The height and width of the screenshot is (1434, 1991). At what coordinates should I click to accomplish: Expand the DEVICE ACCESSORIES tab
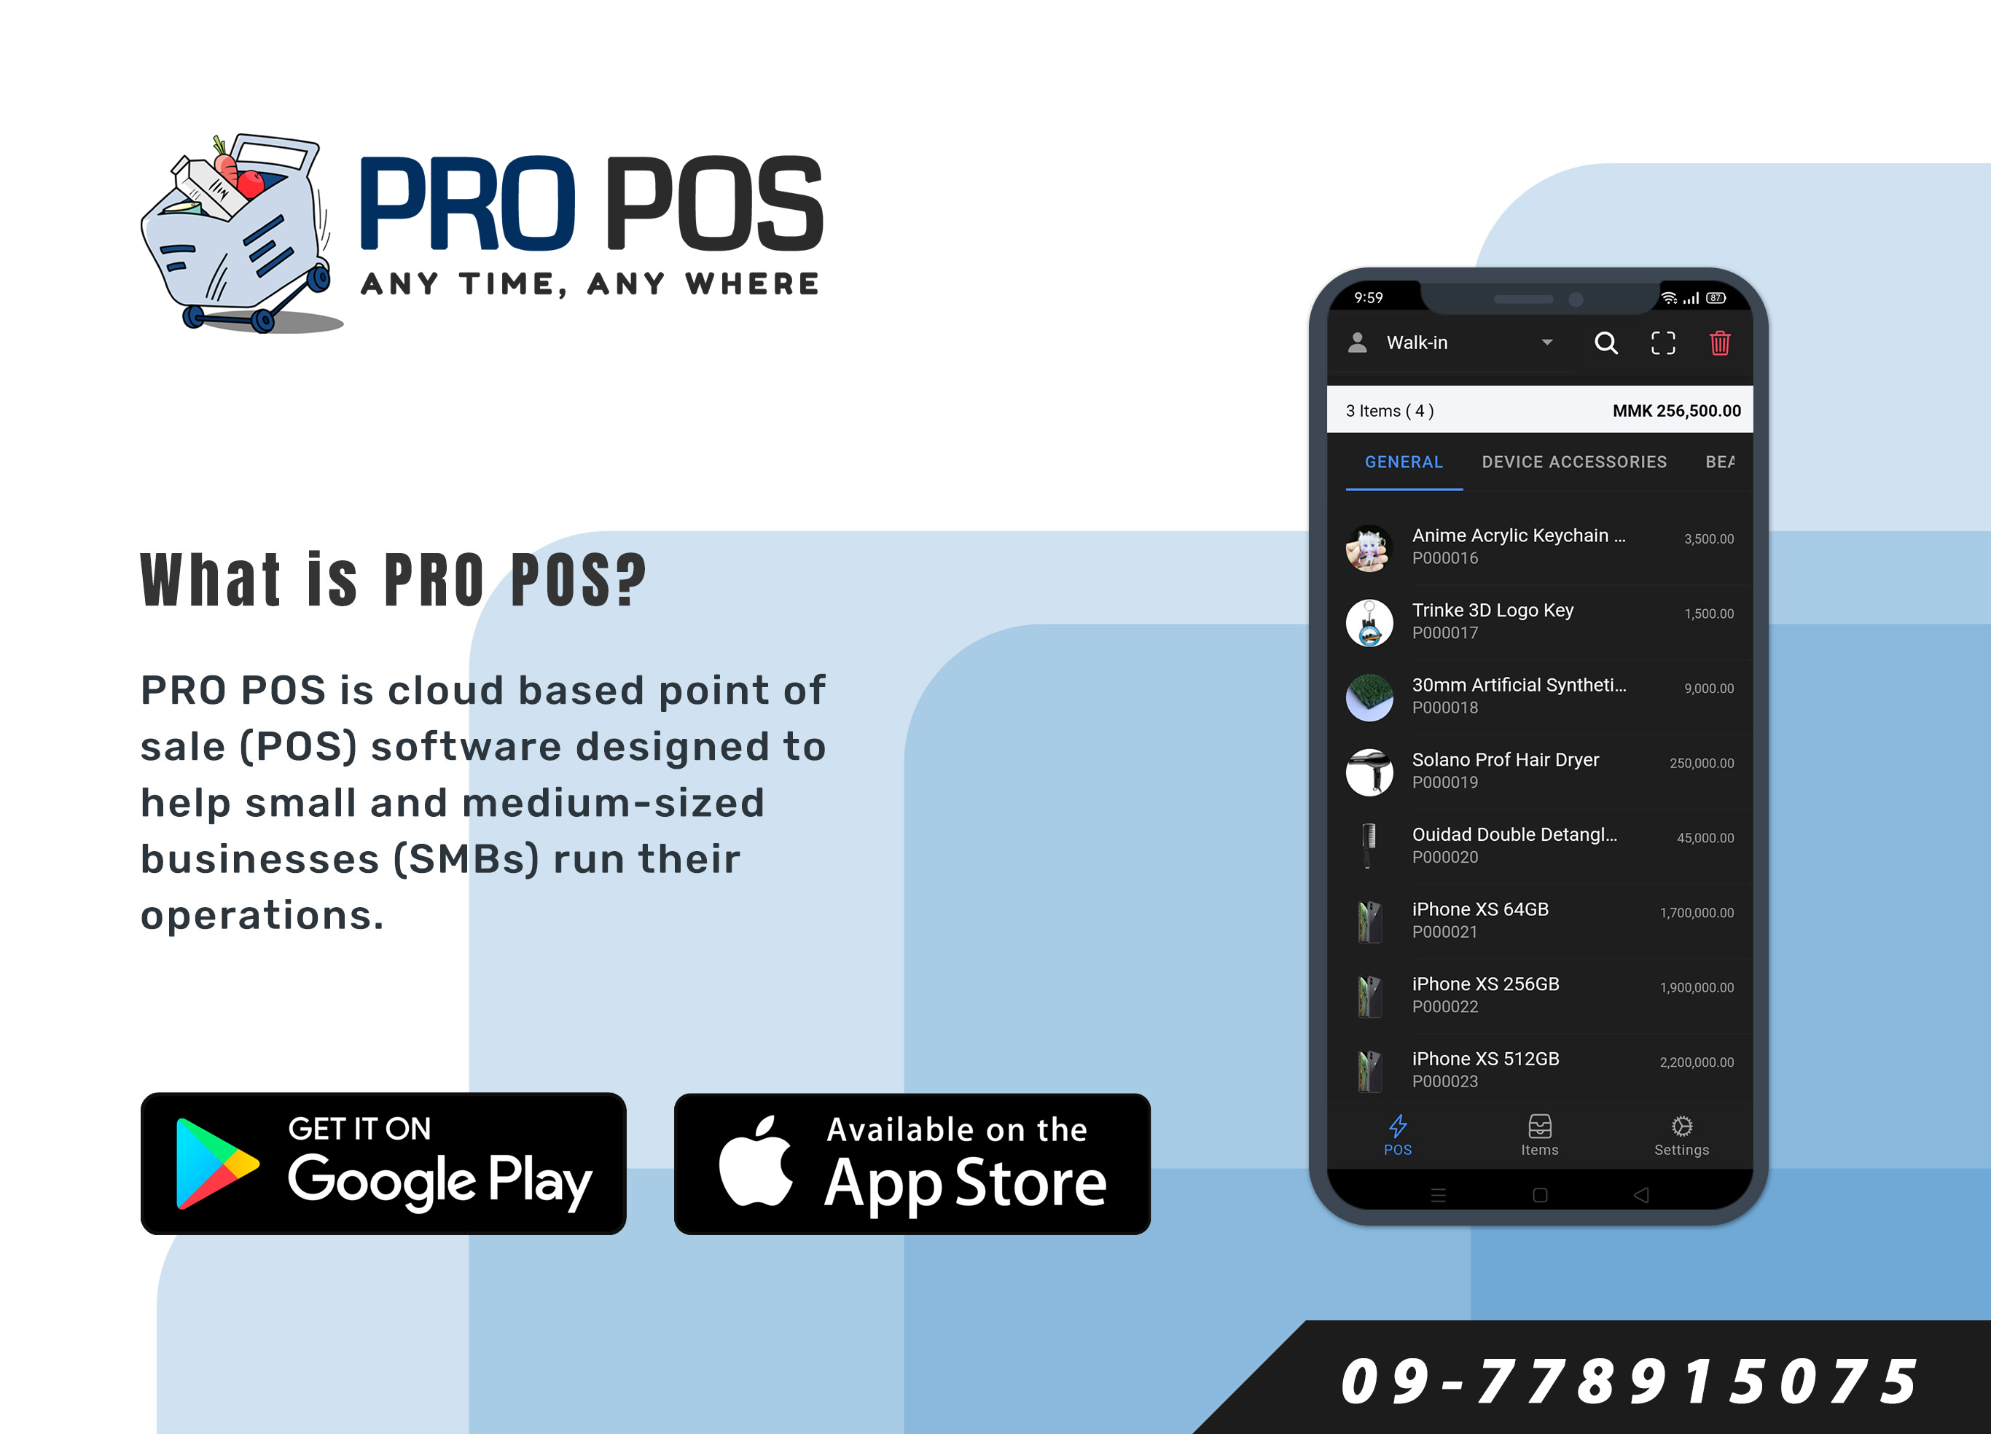point(1570,462)
